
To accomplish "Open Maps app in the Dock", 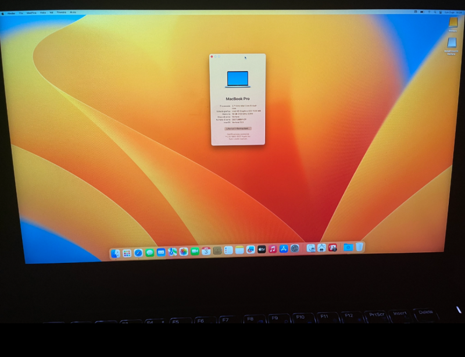I will (x=172, y=252).
